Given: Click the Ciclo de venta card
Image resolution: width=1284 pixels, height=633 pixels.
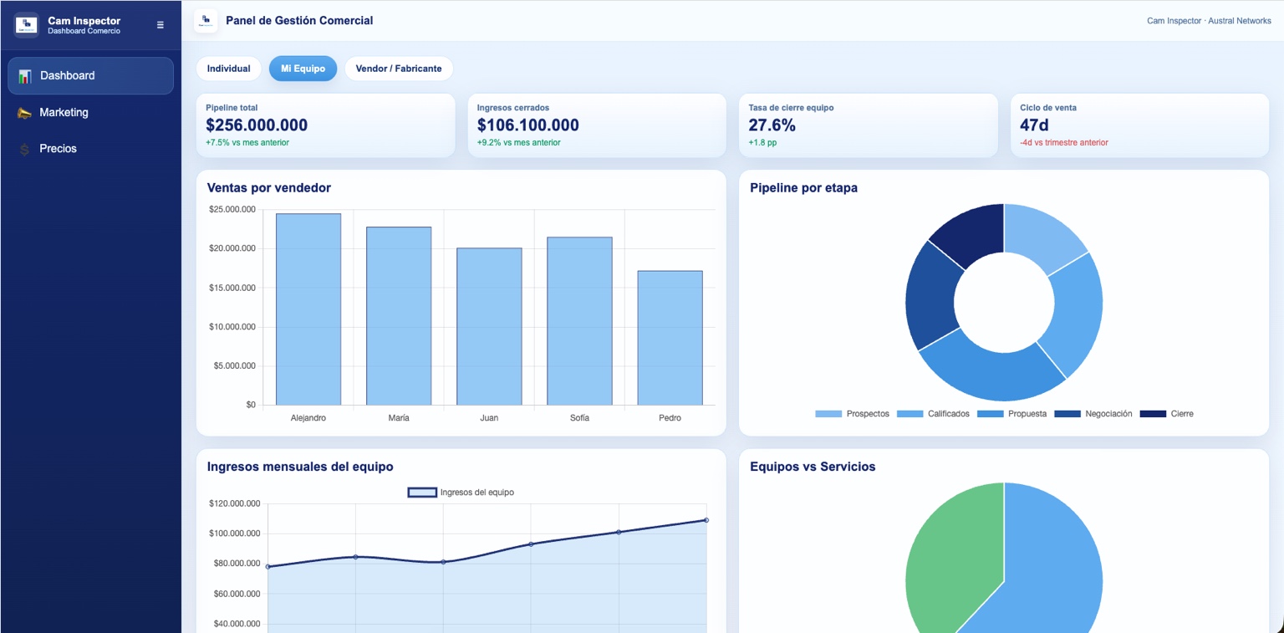Looking at the screenshot, I should 1139,125.
